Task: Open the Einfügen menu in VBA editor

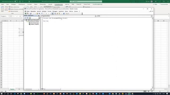Action: click(x=44, y=11)
